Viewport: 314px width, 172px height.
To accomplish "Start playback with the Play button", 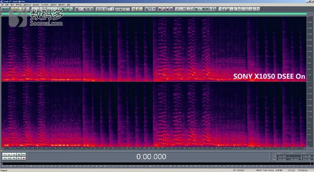I will [x=9, y=155].
